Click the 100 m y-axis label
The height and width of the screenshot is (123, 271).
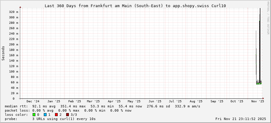13,71
